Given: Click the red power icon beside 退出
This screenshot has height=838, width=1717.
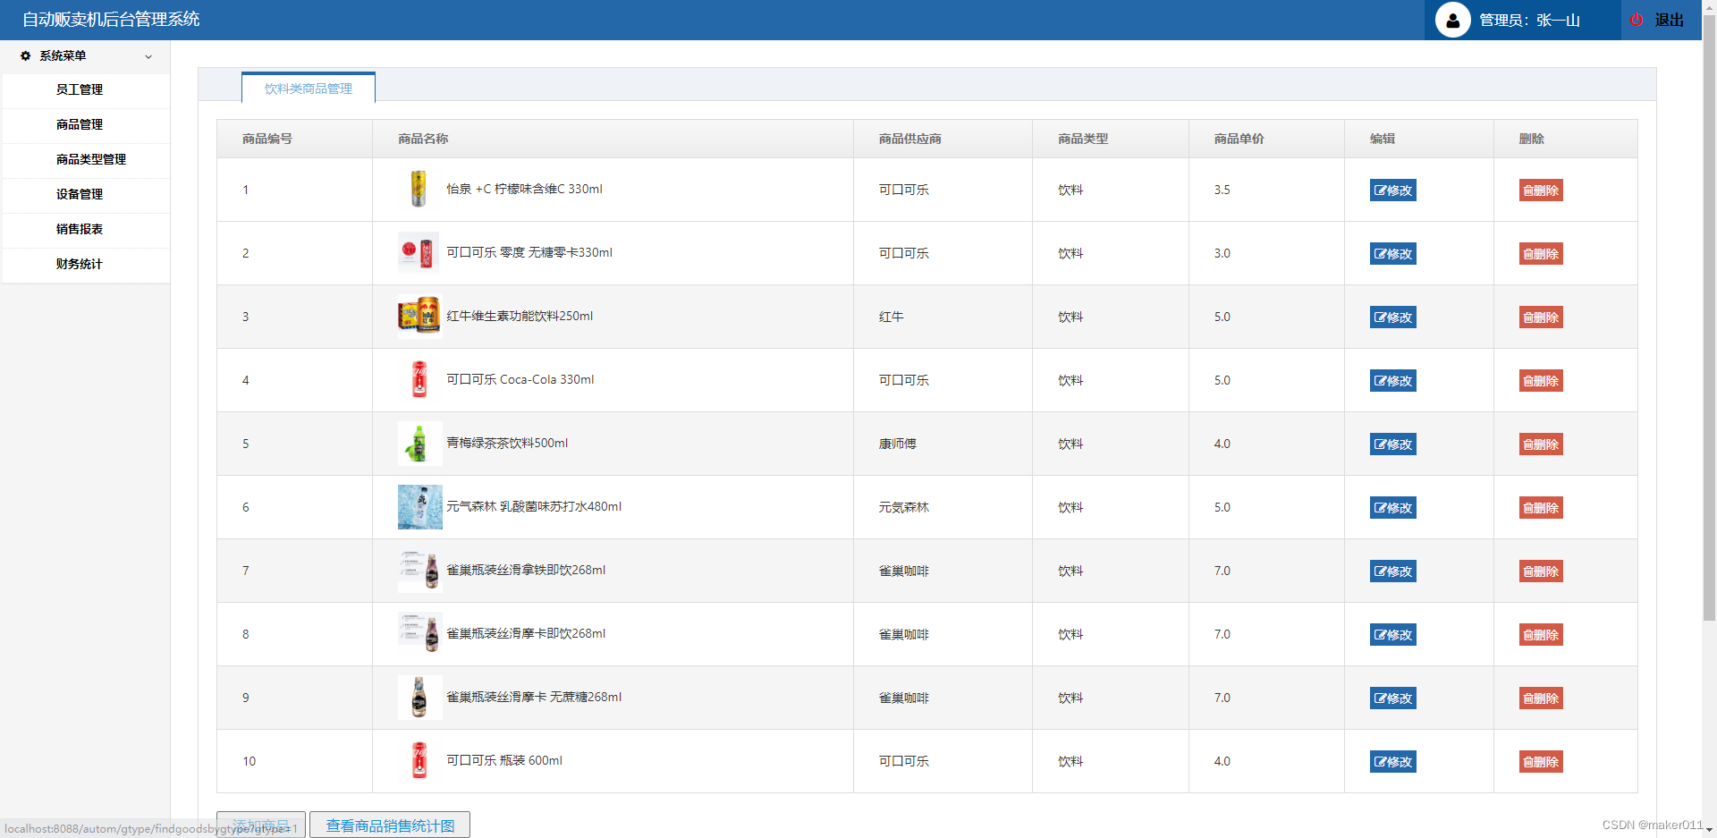Looking at the screenshot, I should pos(1637,20).
